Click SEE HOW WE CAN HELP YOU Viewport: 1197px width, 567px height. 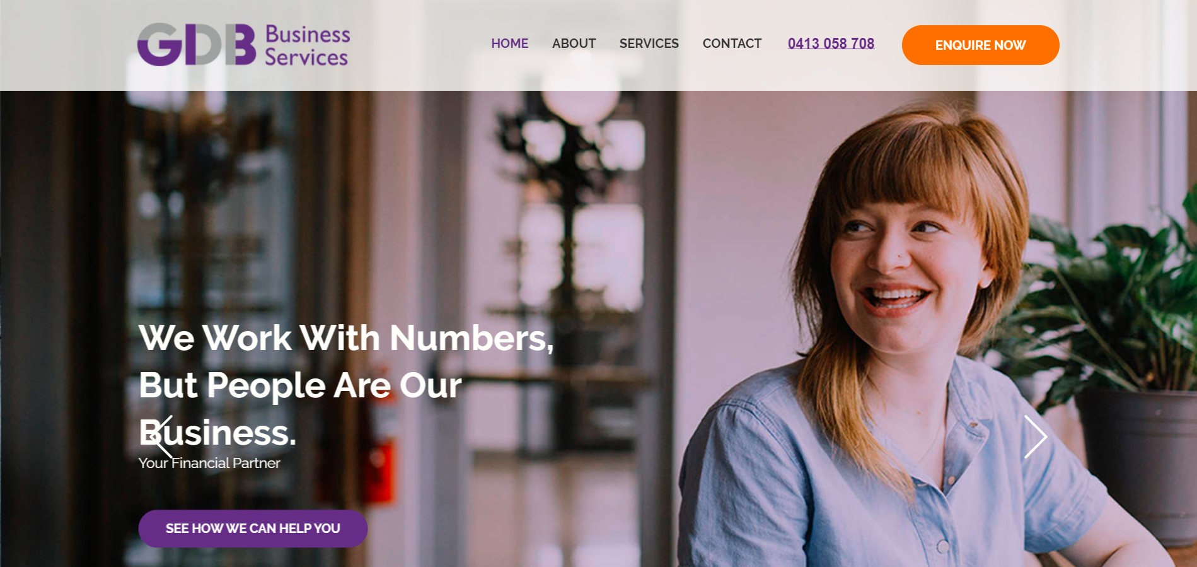253,529
